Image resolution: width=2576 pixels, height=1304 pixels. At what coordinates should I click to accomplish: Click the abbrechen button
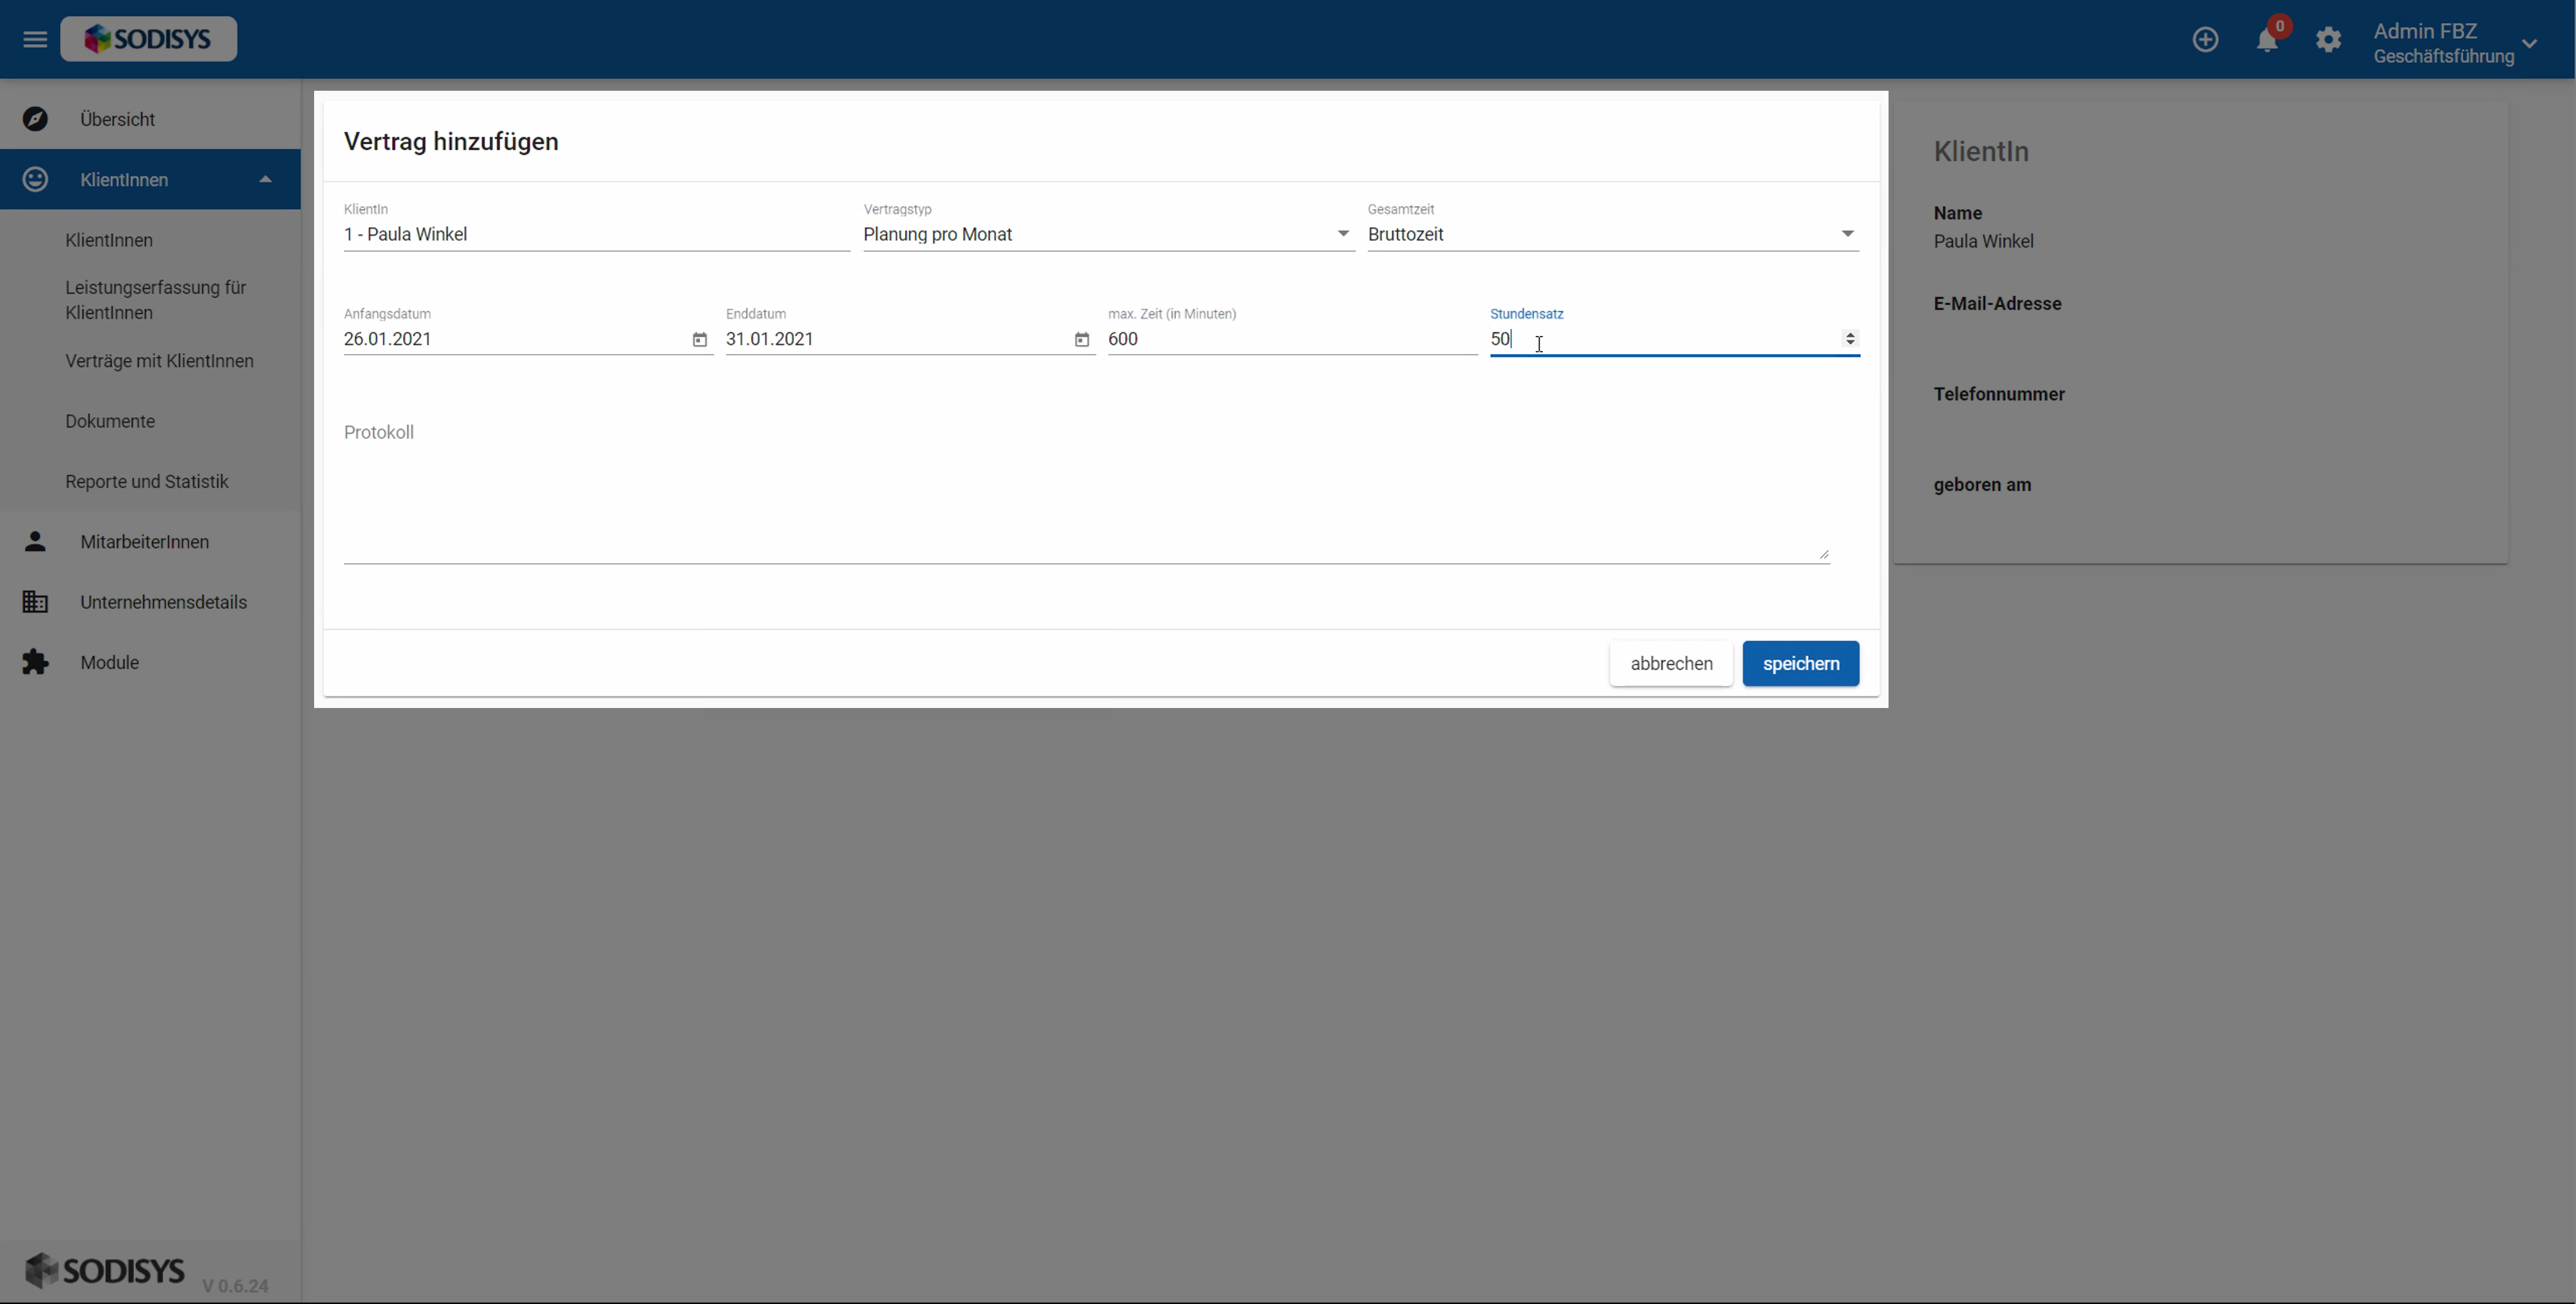click(x=1671, y=663)
